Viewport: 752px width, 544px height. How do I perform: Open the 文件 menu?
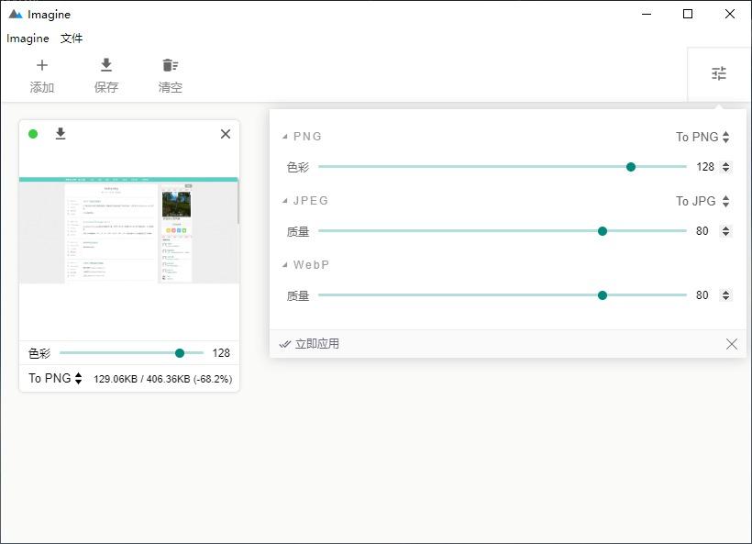(72, 39)
